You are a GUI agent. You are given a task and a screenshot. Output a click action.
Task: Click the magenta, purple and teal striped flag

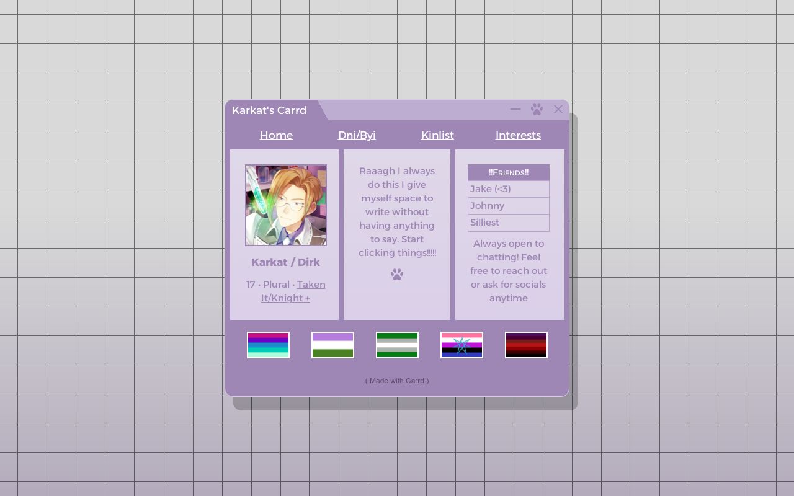[x=268, y=345]
